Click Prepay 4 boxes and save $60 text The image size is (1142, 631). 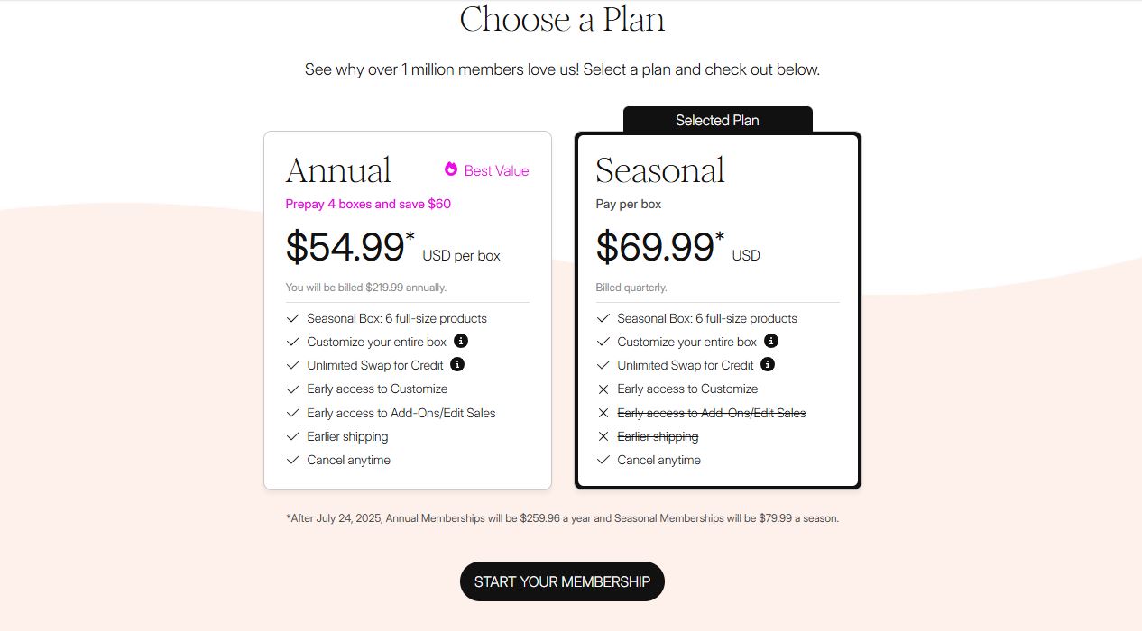click(368, 204)
